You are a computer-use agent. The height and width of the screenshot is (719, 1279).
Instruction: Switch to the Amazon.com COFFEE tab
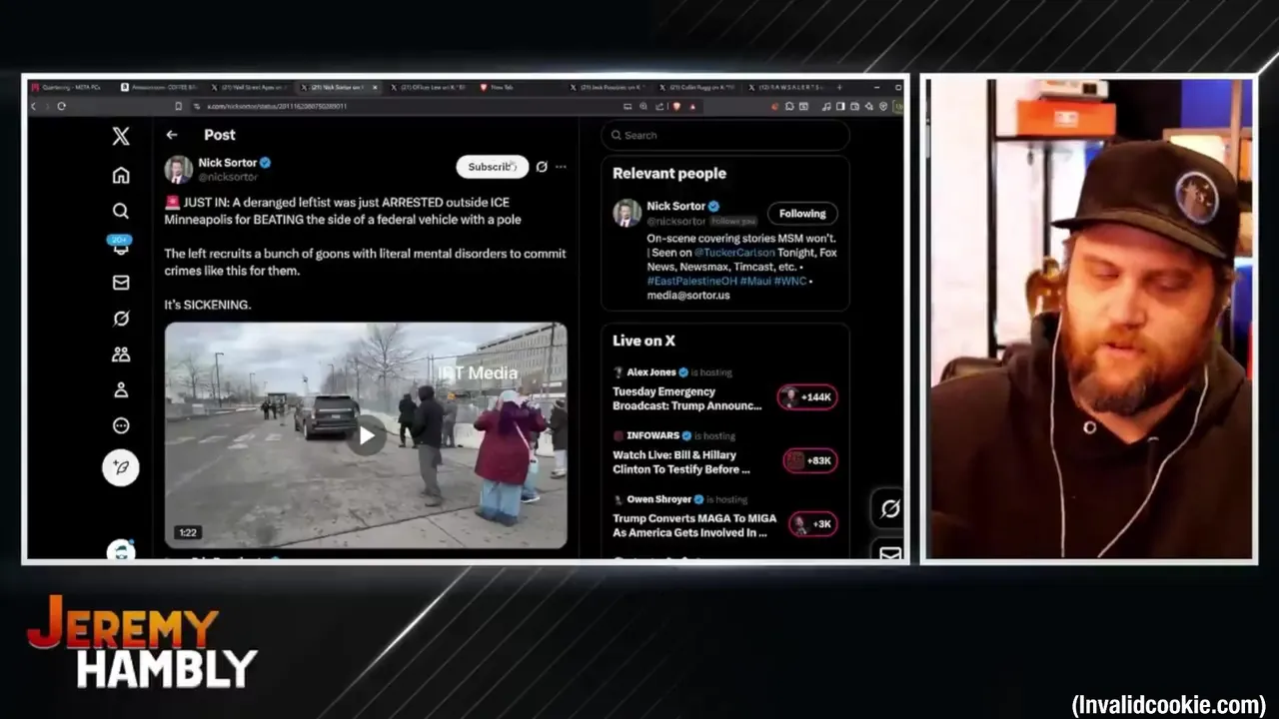160,87
